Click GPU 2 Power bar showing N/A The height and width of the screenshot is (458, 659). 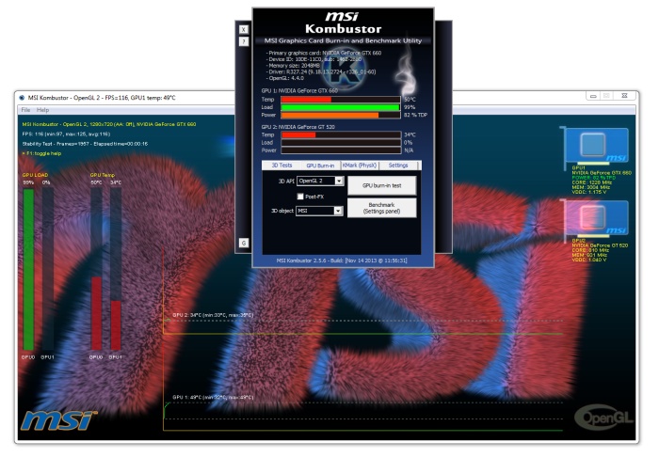(341, 150)
